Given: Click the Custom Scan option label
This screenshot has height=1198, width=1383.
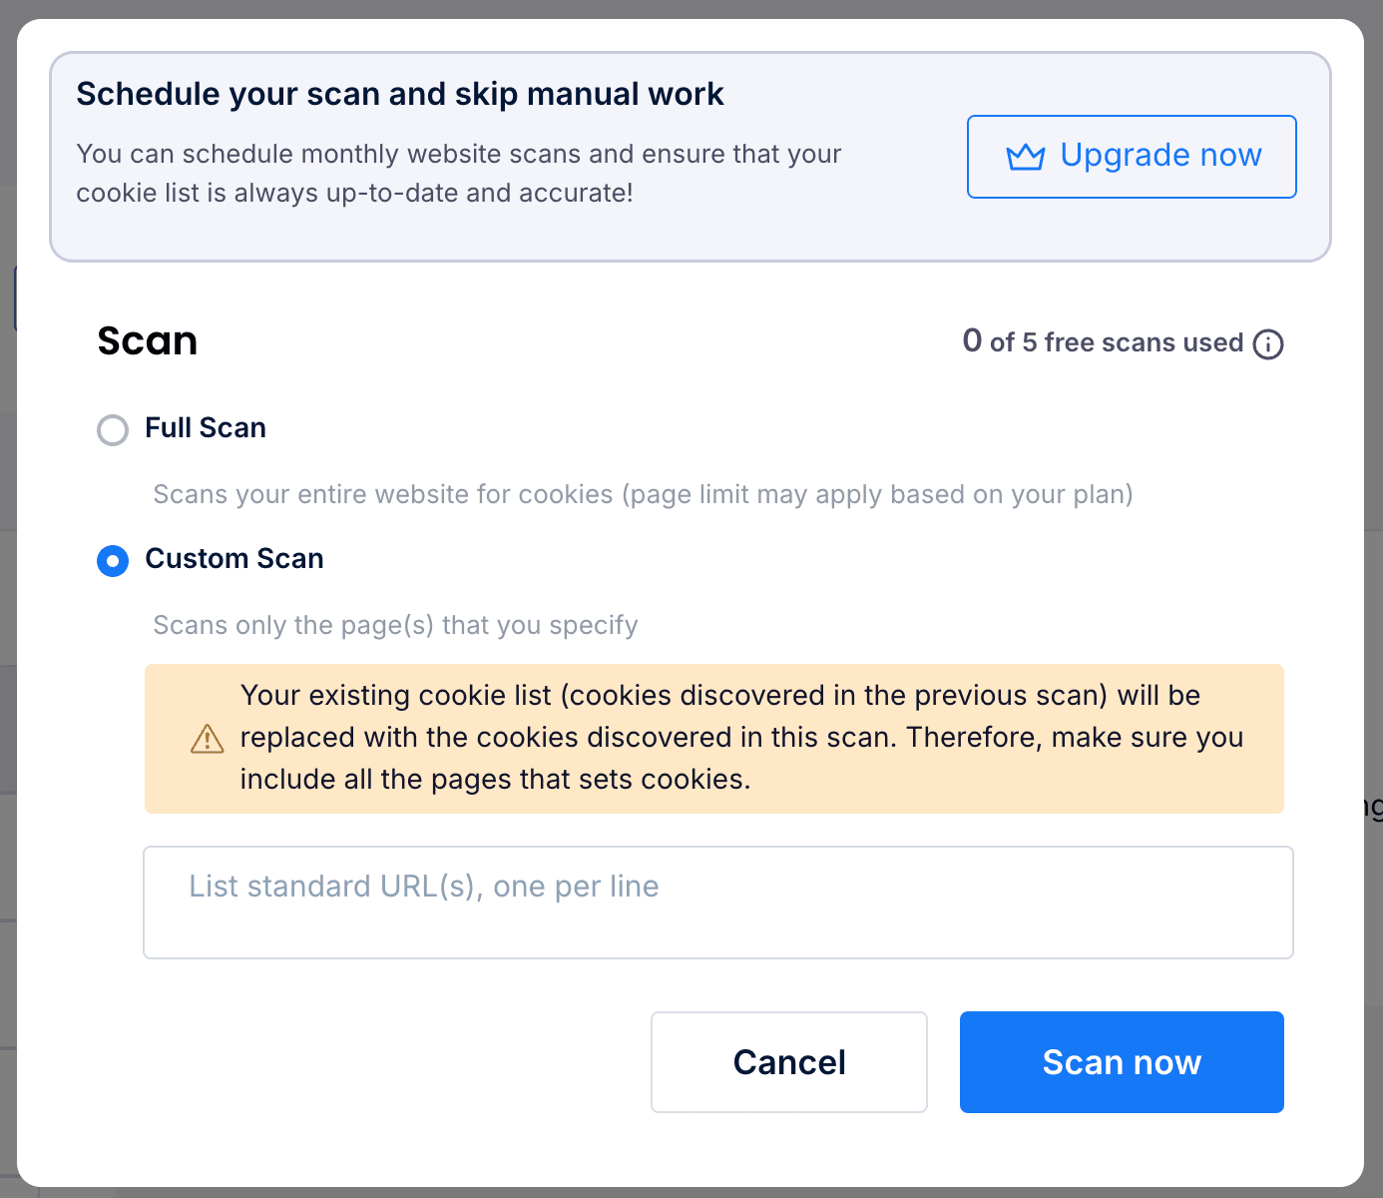Looking at the screenshot, I should pos(234,559).
